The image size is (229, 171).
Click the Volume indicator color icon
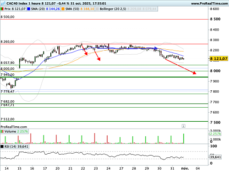point(2,131)
